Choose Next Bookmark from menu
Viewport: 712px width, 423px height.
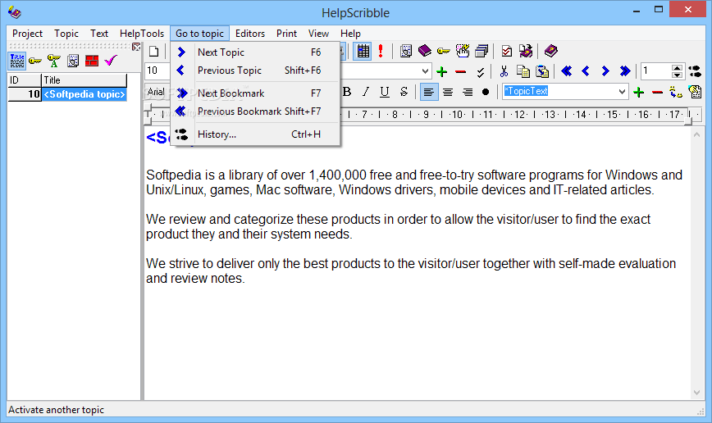(255, 93)
